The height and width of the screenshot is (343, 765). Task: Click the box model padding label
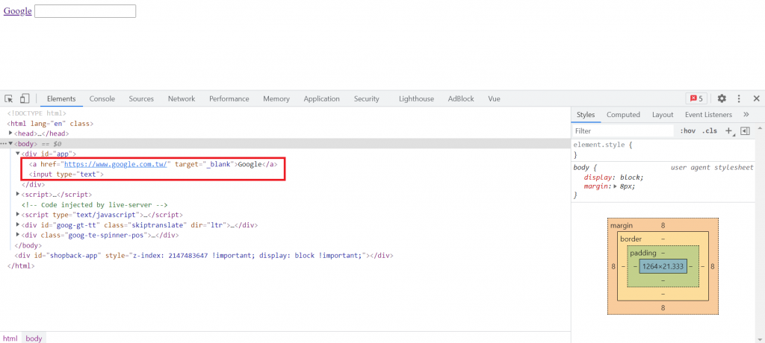pos(643,253)
